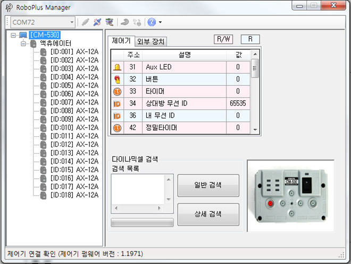Open the controller firmware management toolbar icon

point(110,22)
